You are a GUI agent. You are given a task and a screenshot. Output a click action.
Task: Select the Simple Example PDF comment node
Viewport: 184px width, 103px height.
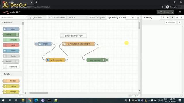(73, 36)
